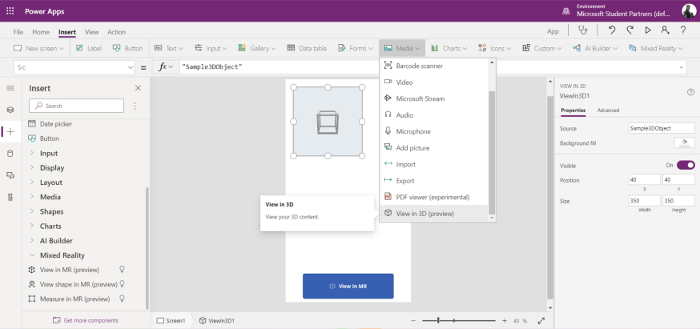Open help icon in ViewIn3D1 properties

(x=690, y=92)
